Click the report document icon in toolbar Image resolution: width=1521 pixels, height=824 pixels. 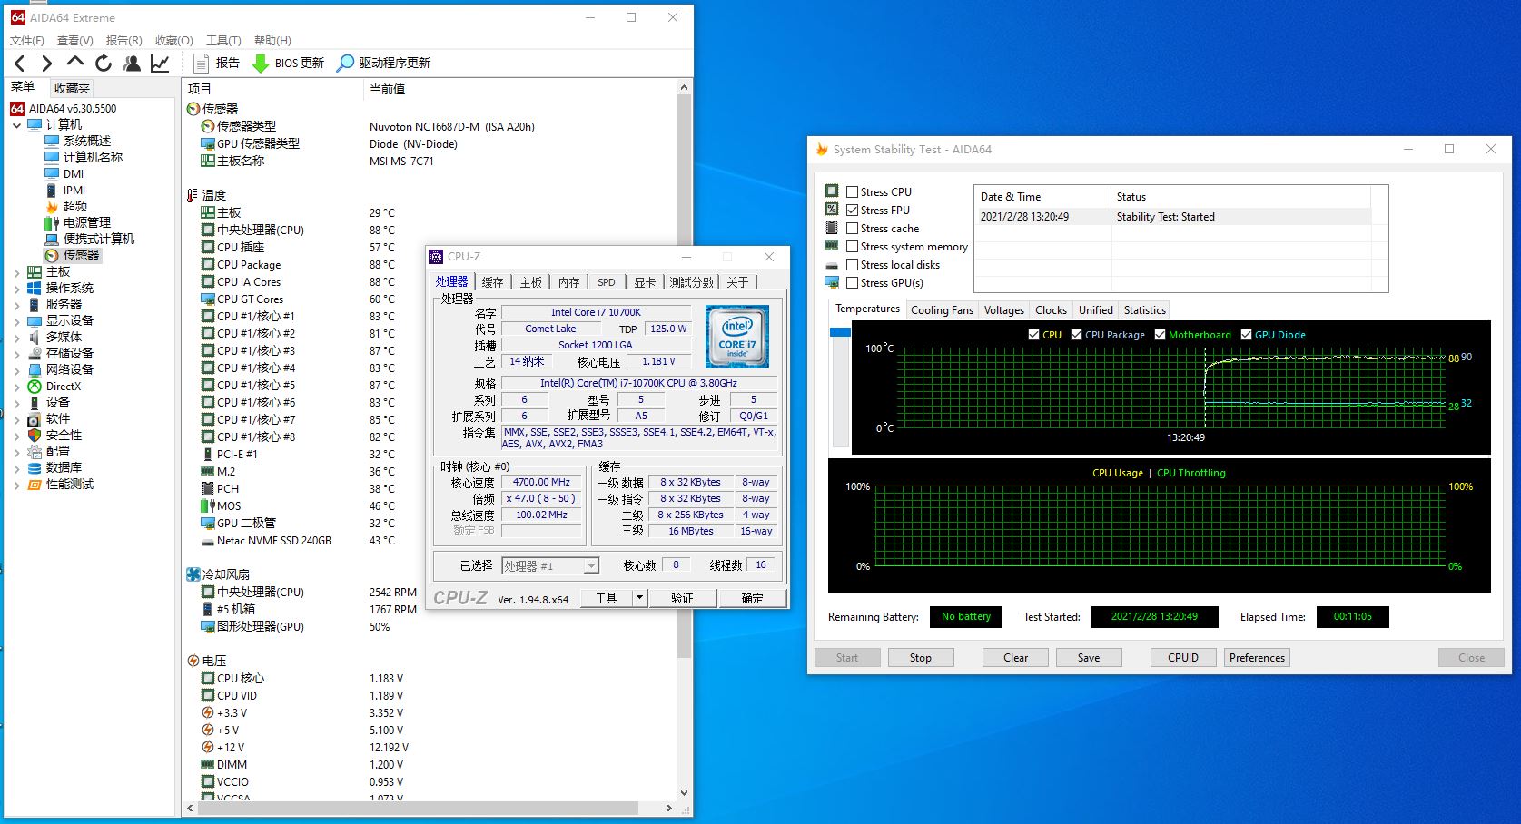202,64
